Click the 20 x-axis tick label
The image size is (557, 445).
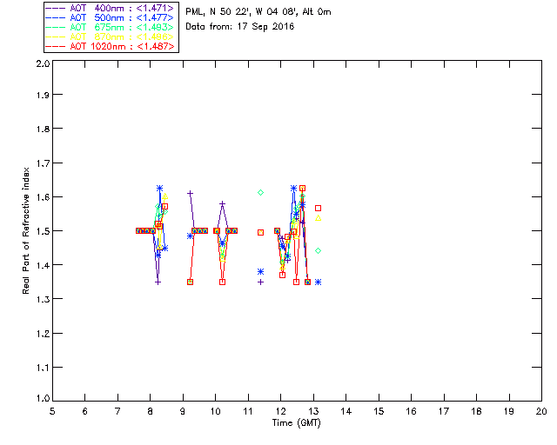tap(541, 411)
